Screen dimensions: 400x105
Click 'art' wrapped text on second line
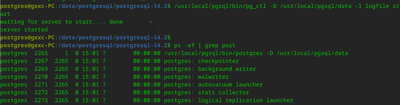coord(5,14)
